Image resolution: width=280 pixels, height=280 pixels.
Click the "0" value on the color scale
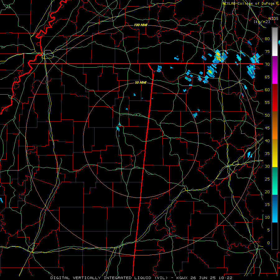268,243
